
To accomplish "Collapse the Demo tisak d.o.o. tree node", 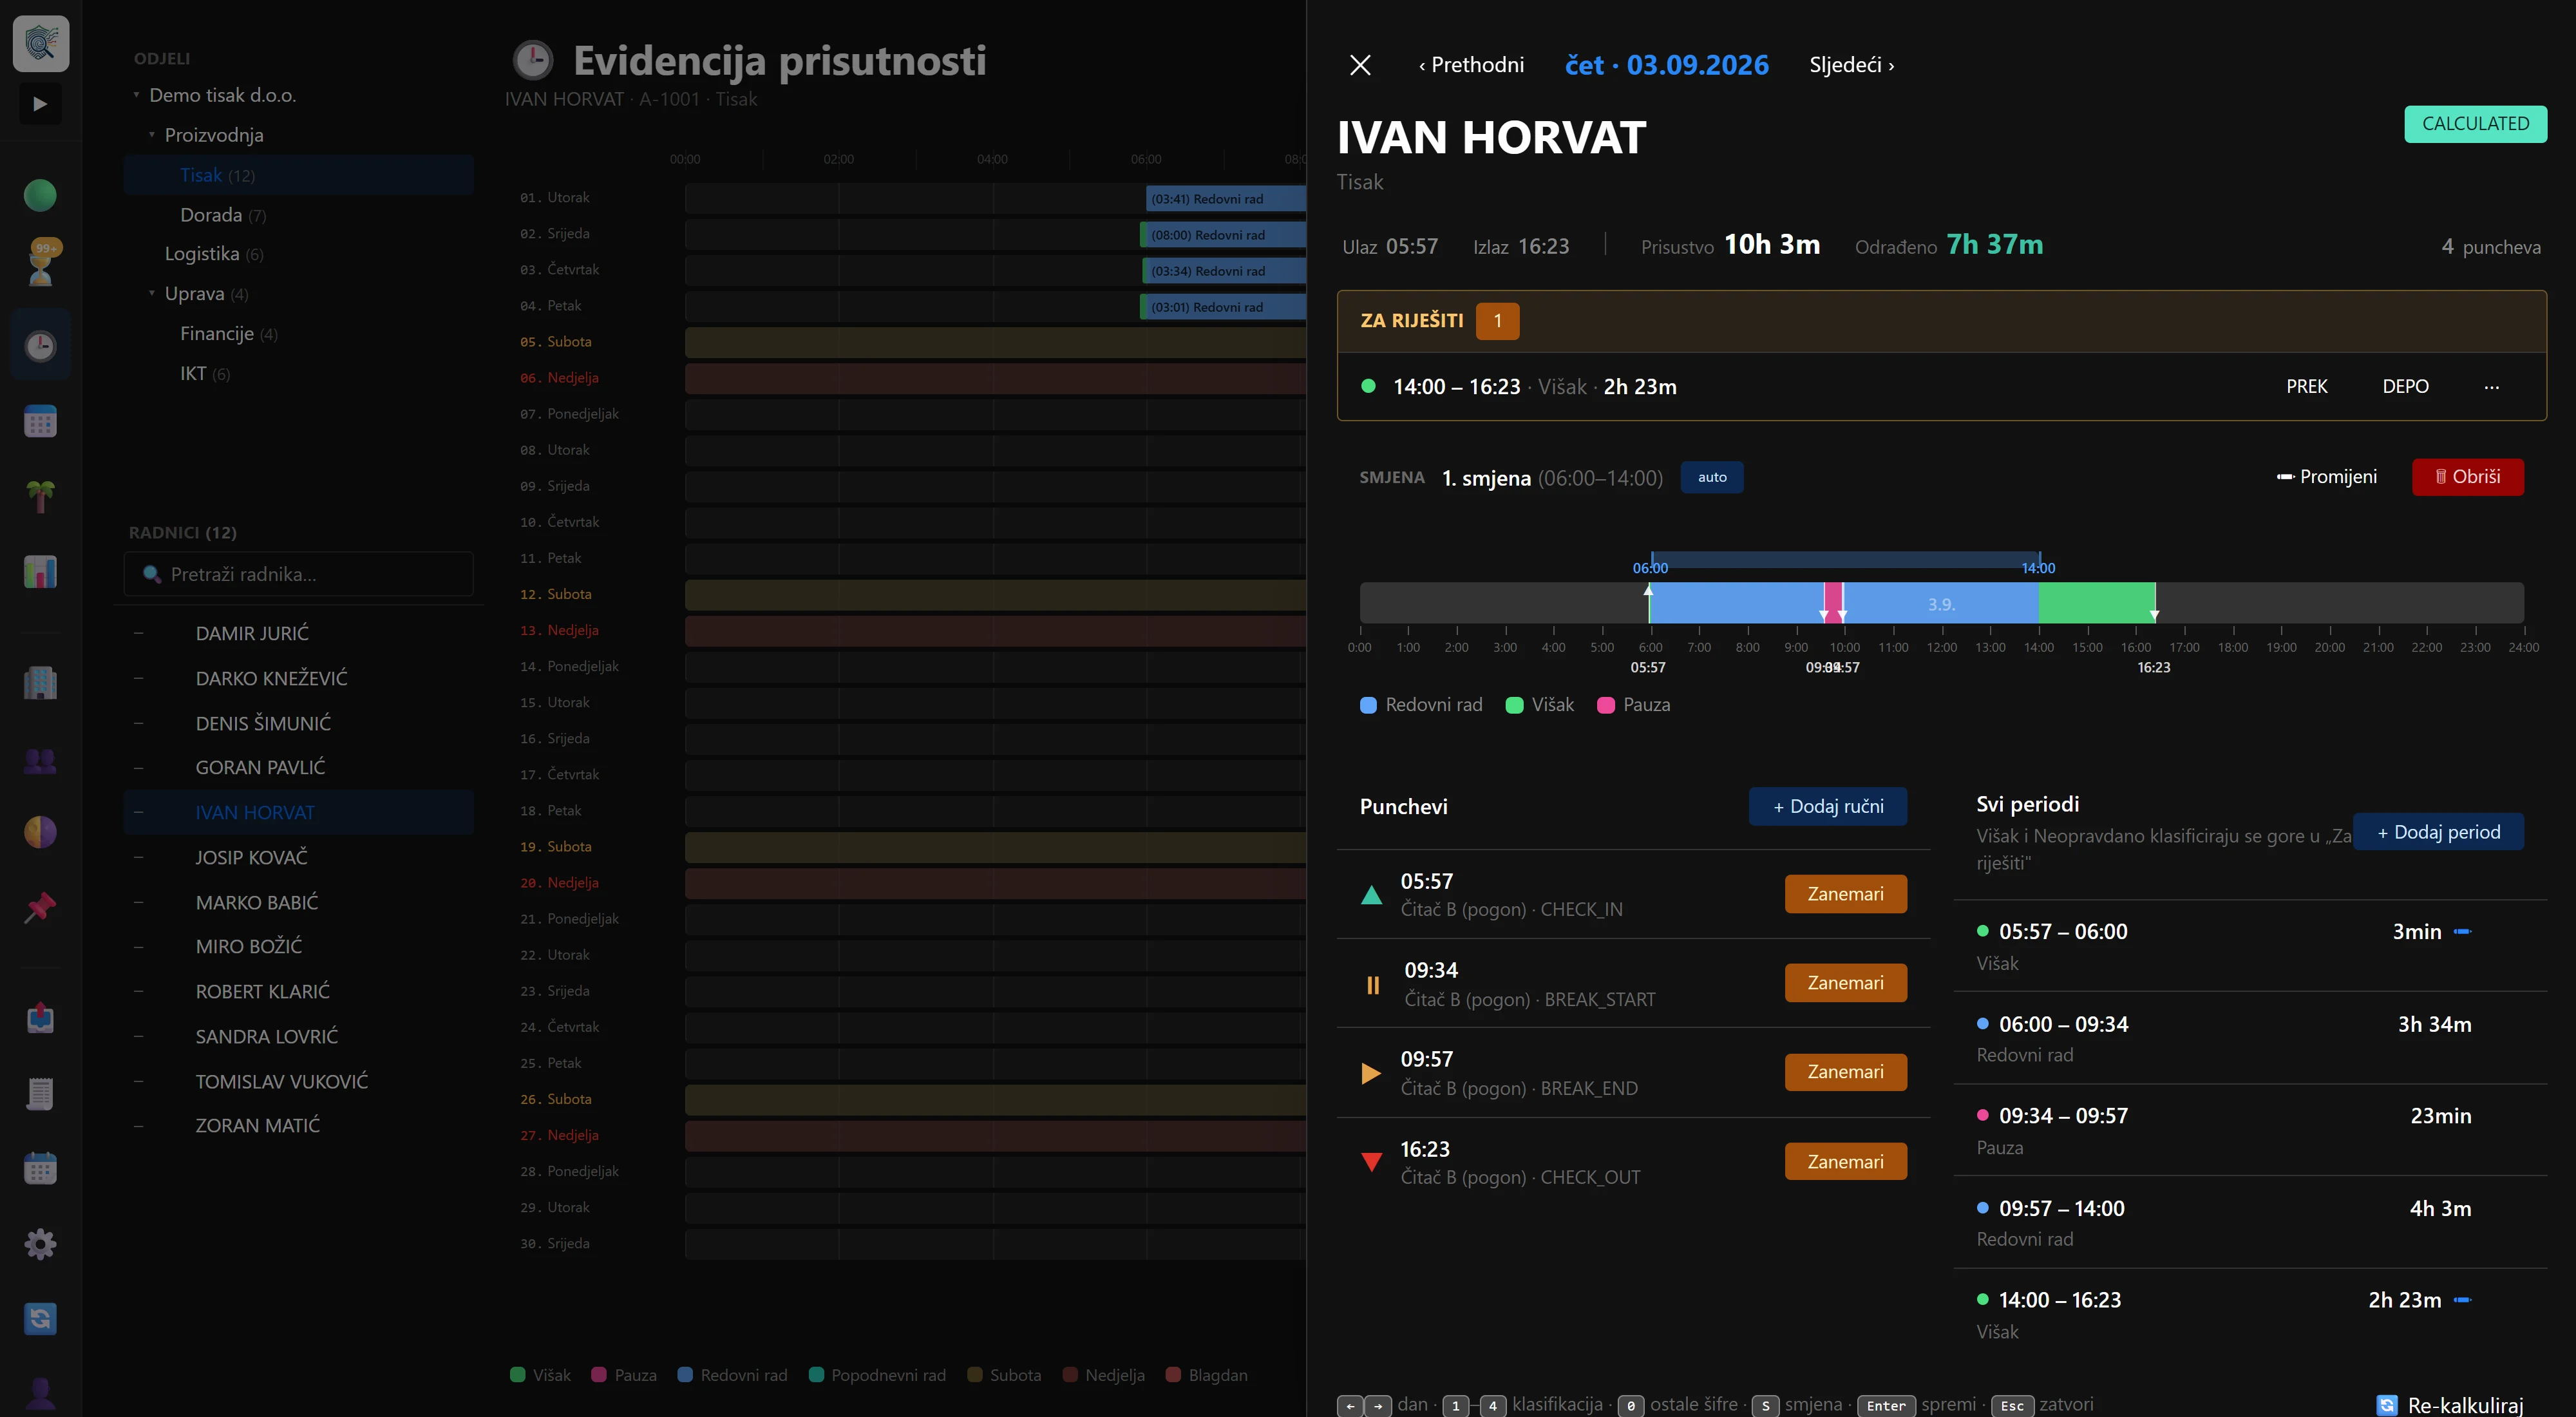I will 136,95.
